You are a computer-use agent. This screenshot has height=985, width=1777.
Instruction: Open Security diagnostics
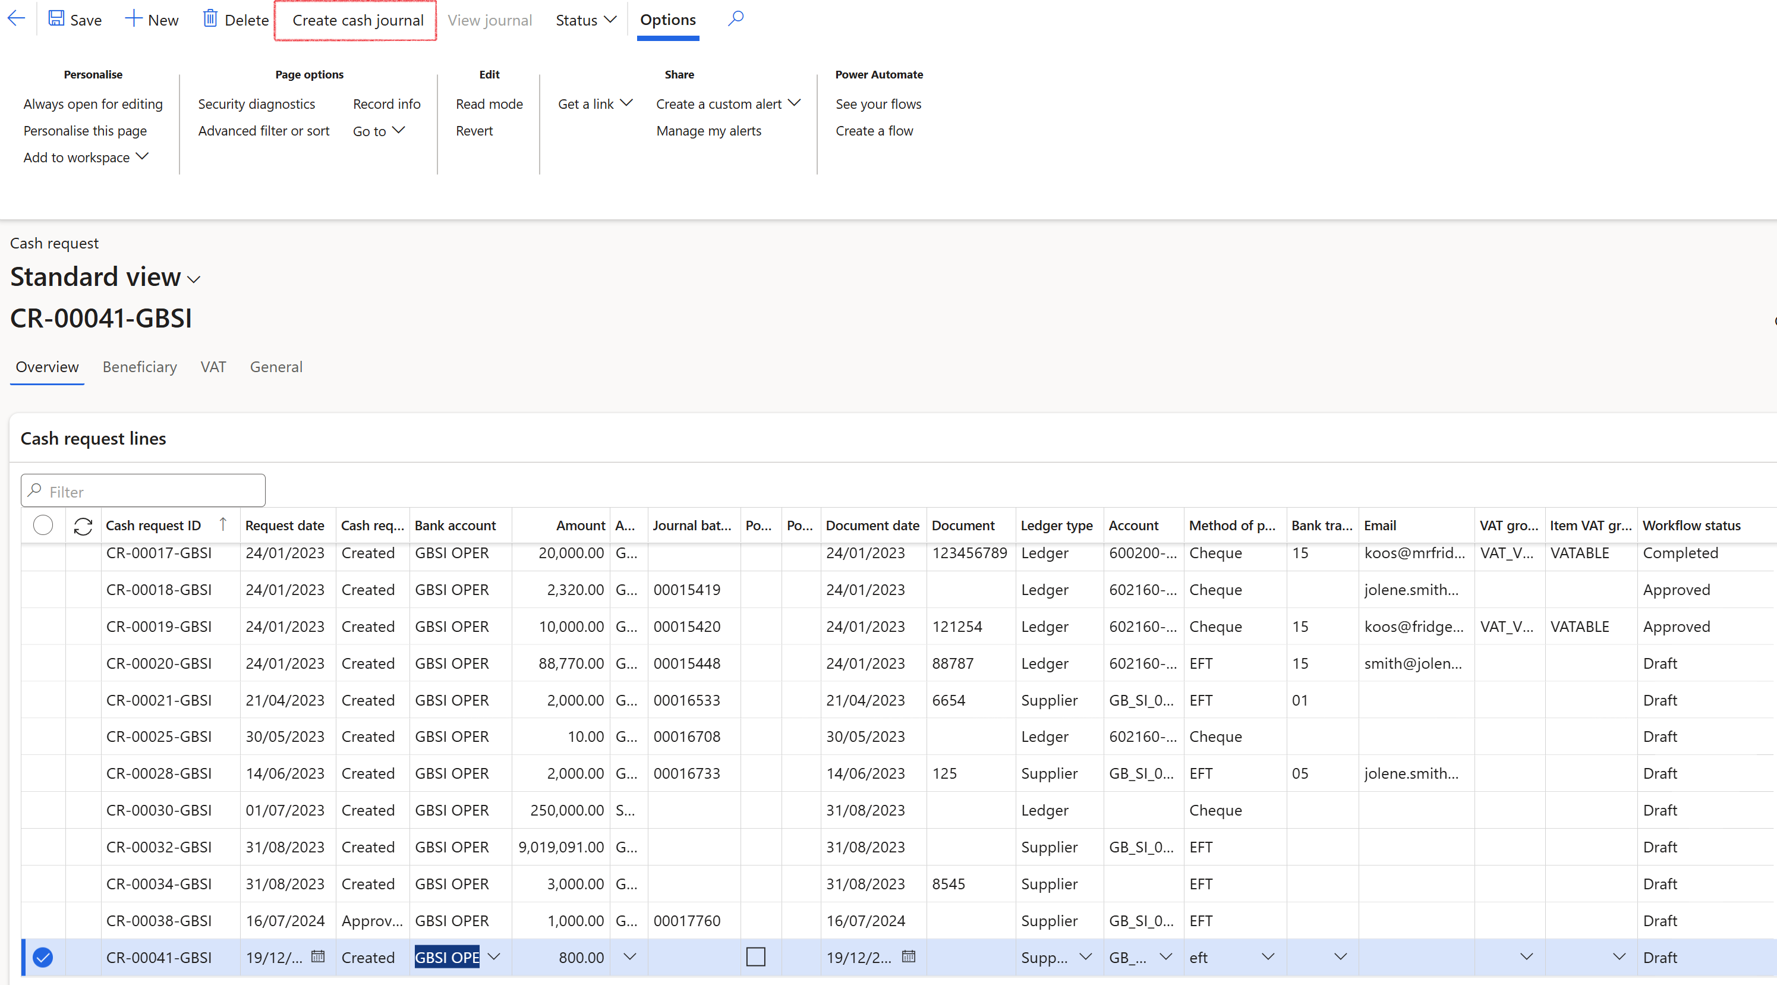click(x=257, y=103)
